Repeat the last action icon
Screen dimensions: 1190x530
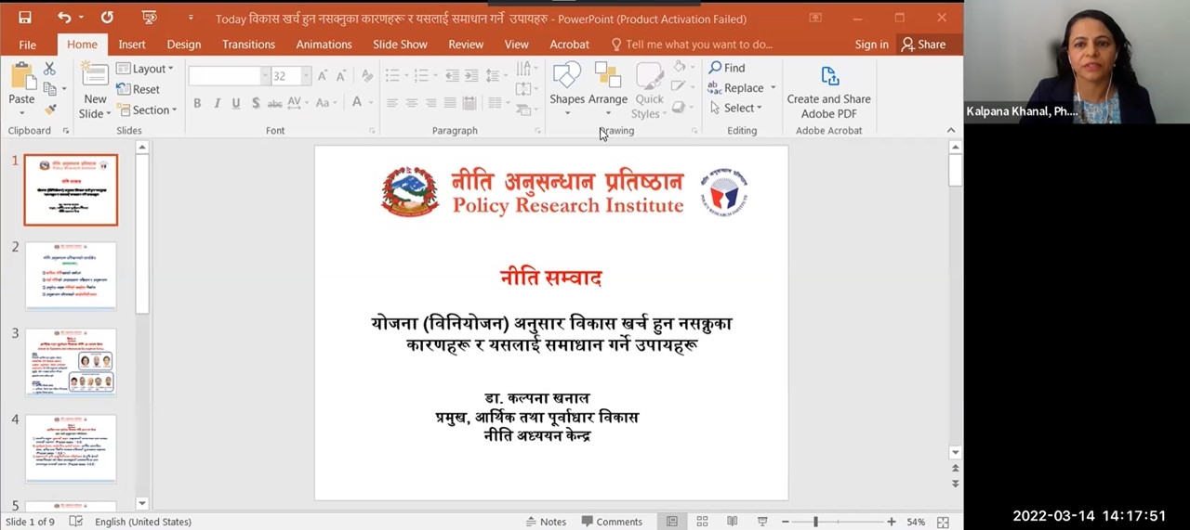click(x=107, y=18)
